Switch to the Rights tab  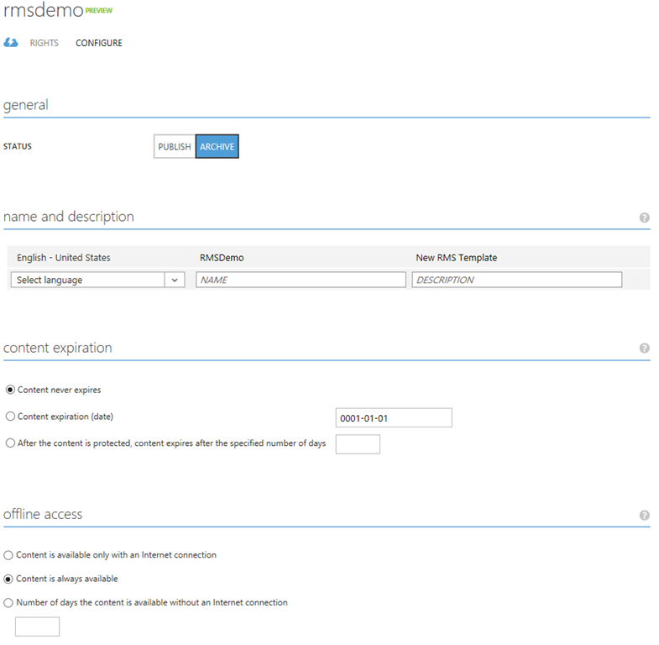[44, 43]
